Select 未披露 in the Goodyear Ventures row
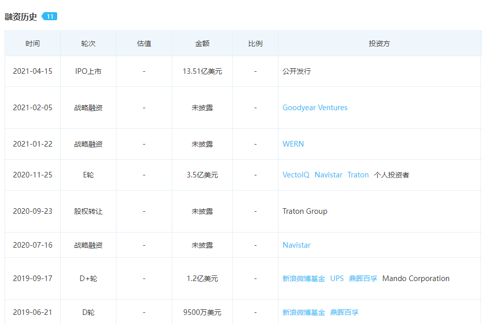The image size is (482, 324). point(203,108)
